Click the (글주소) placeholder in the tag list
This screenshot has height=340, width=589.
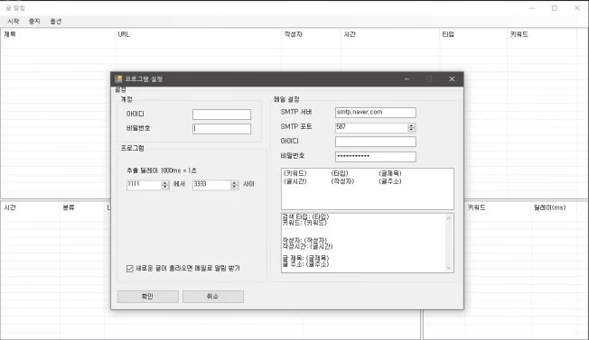click(x=390, y=181)
